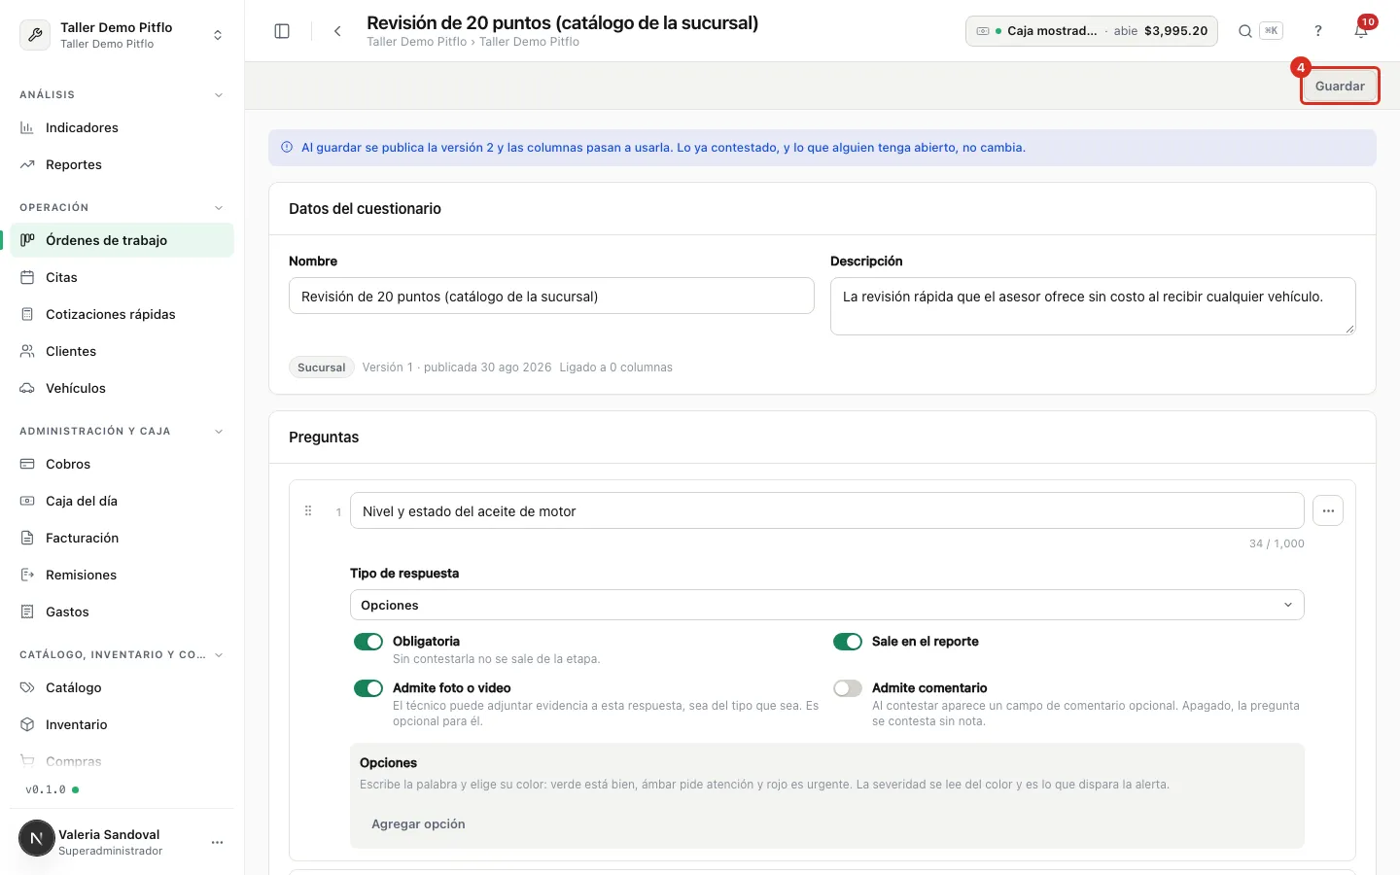Turn off Admite foto o video

coord(368,688)
